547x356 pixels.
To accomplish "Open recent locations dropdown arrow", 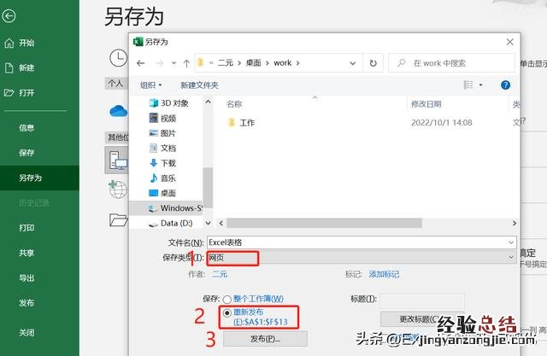I will (174, 63).
